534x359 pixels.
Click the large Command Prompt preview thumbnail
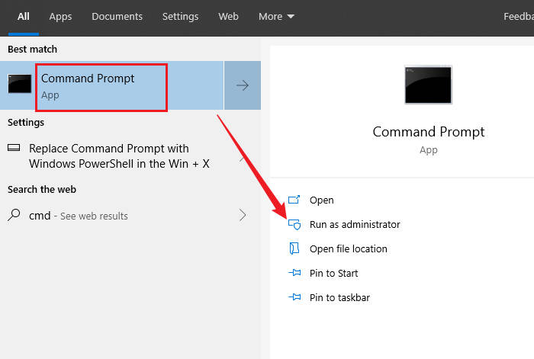click(x=428, y=85)
